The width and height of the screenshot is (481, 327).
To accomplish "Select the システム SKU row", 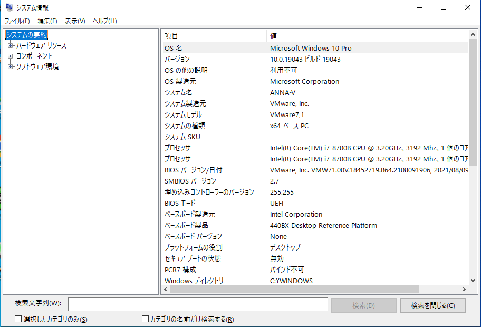I will 315,137.
